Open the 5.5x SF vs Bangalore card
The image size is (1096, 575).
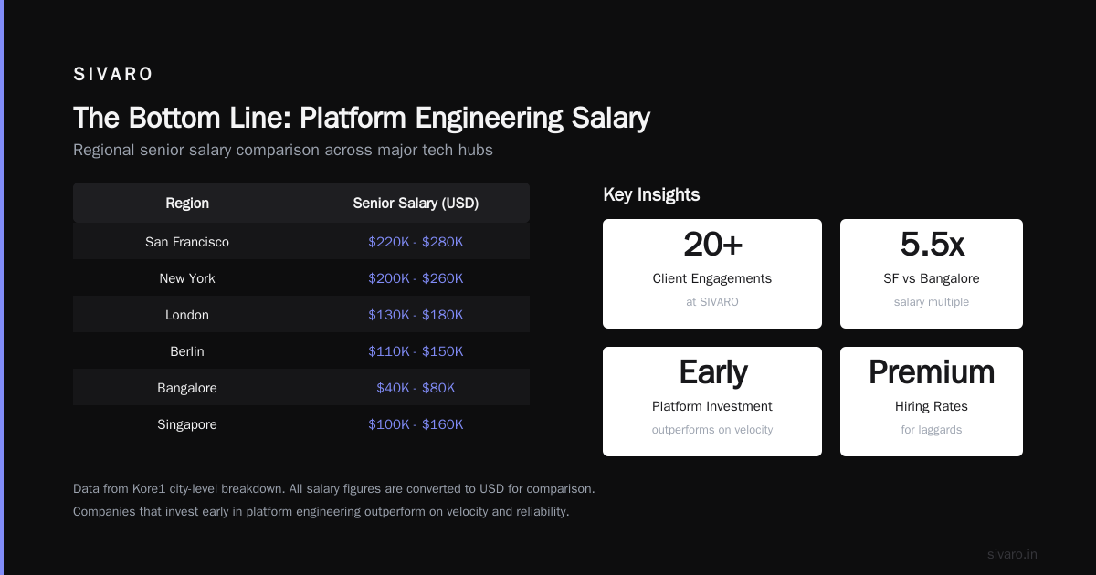click(932, 274)
